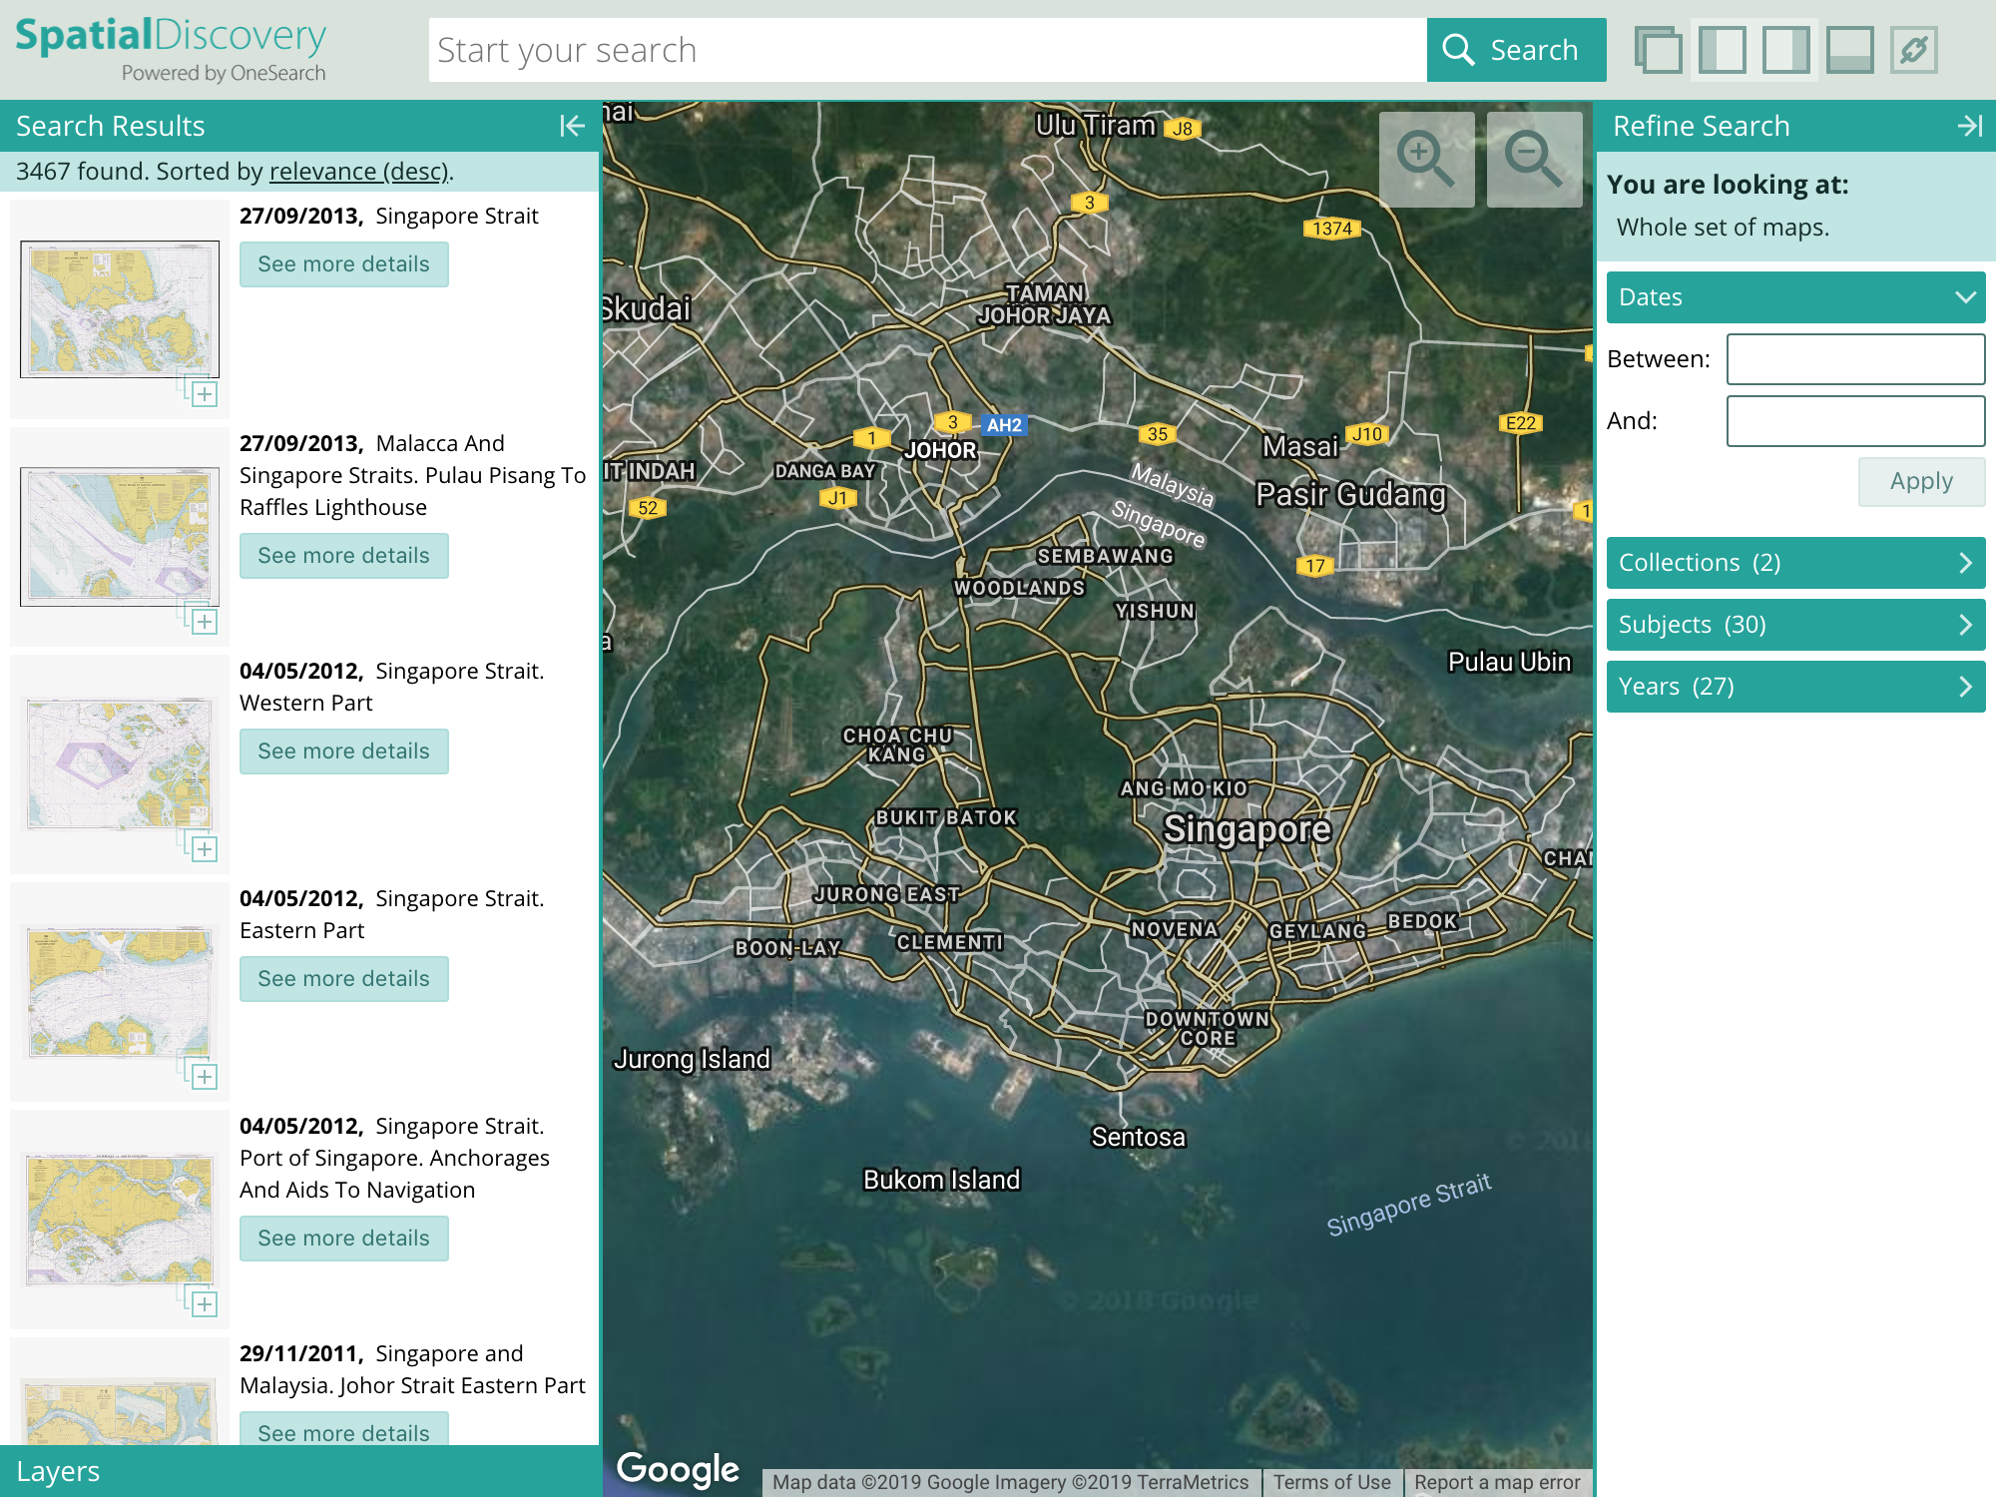
Task: Zoom in using the map magnifier icon
Action: 1429,160
